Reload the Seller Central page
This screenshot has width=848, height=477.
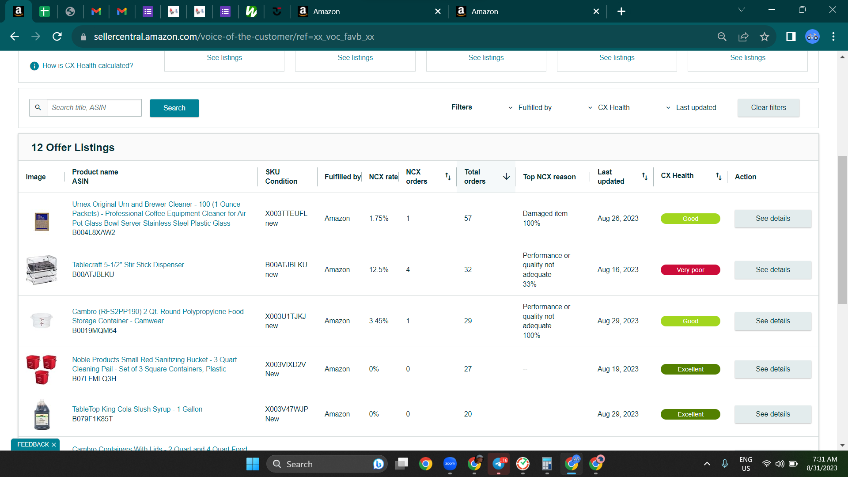(x=57, y=37)
